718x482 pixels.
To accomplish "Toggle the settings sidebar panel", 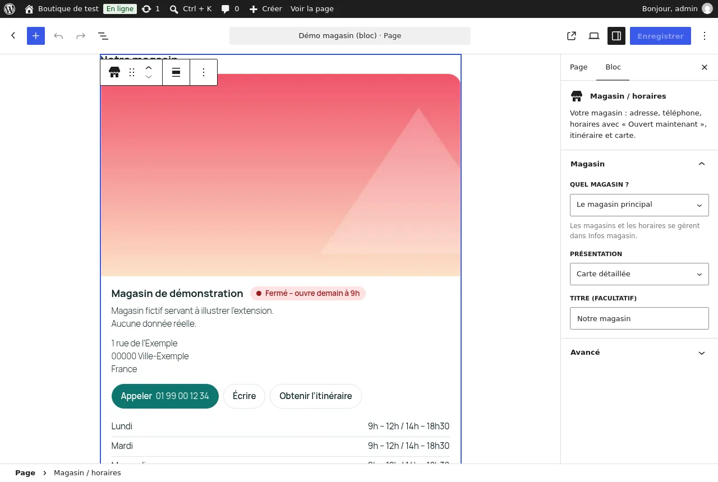I will [616, 36].
